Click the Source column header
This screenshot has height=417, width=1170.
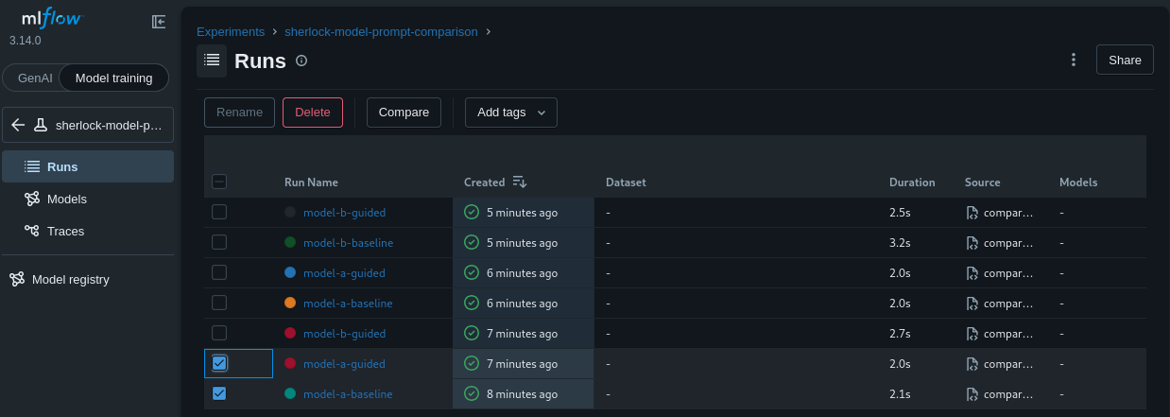[x=982, y=182]
